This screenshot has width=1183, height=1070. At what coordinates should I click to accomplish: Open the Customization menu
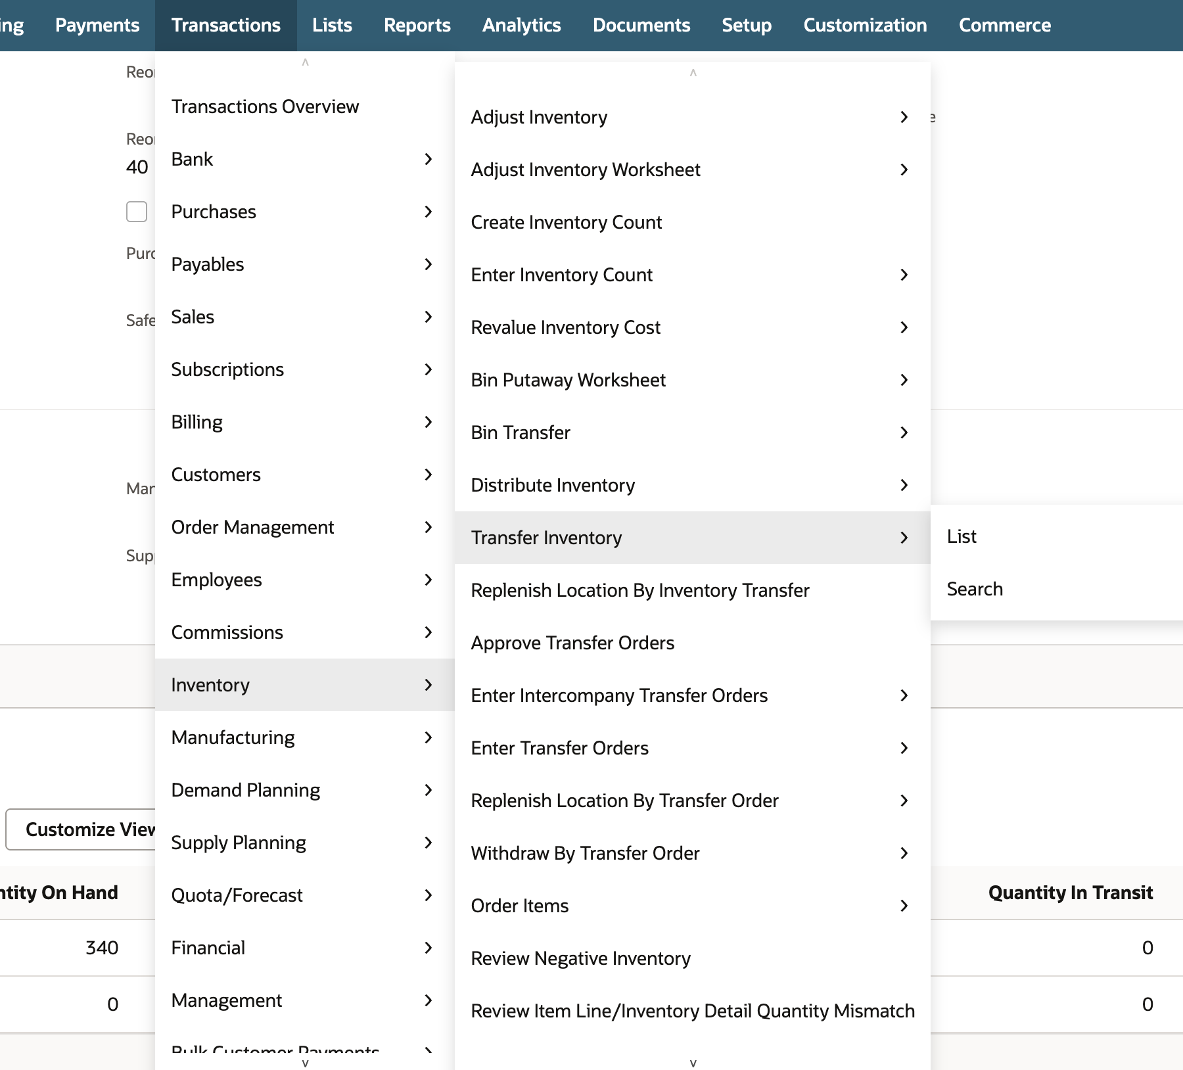point(865,25)
